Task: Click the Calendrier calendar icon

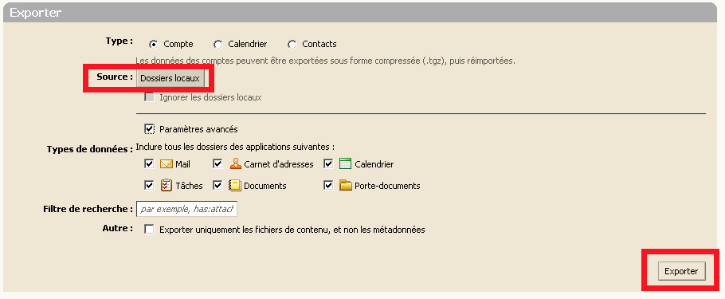Action: (x=346, y=163)
